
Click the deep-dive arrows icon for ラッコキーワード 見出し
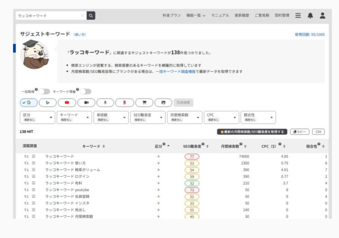[x=26, y=210]
